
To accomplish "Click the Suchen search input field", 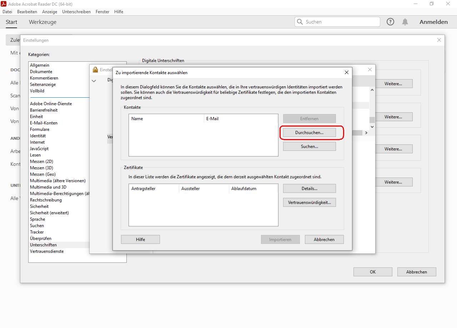I will pyautogui.click(x=341, y=22).
